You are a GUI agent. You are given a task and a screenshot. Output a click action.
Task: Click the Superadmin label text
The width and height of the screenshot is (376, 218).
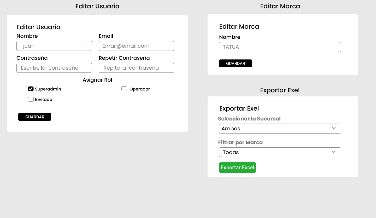(48, 89)
